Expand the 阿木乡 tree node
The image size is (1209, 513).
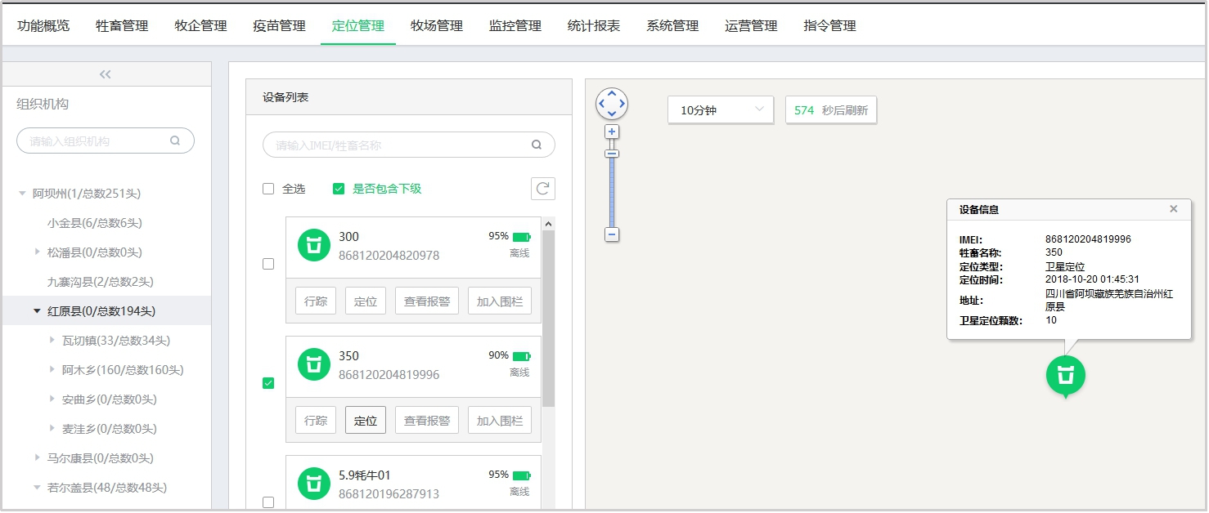point(52,369)
